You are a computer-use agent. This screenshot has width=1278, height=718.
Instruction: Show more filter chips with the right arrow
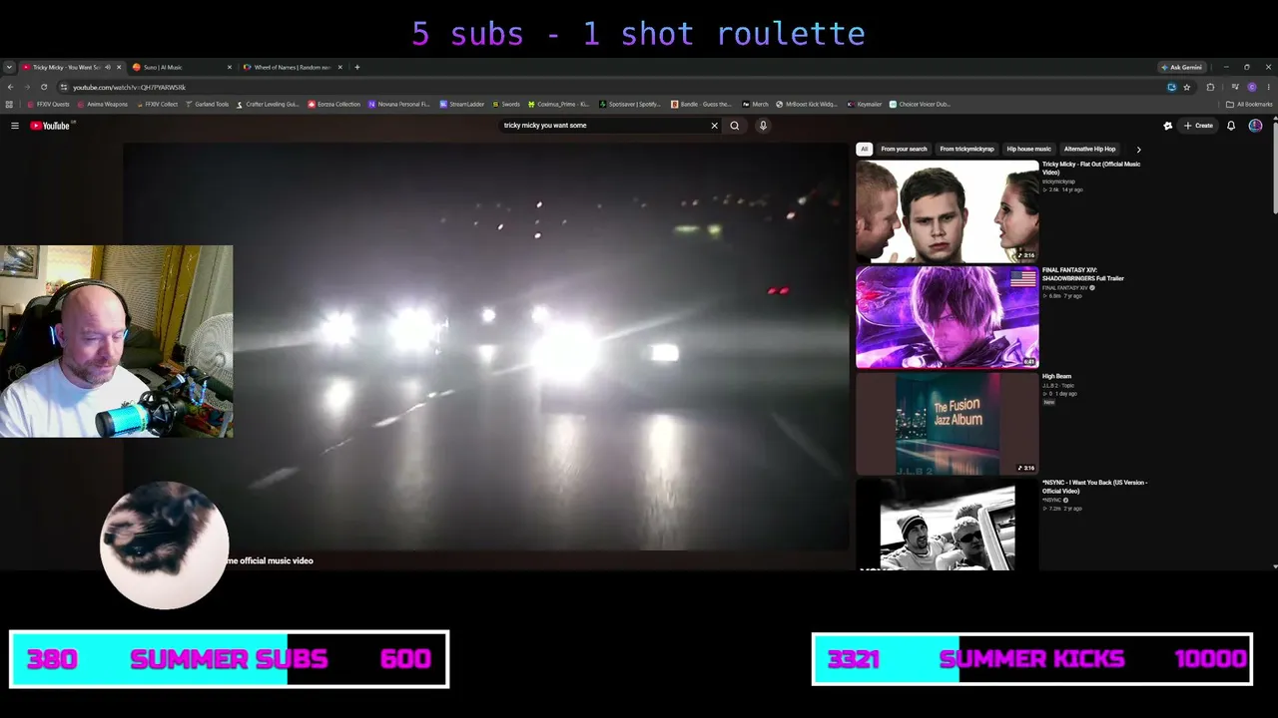pos(1138,150)
